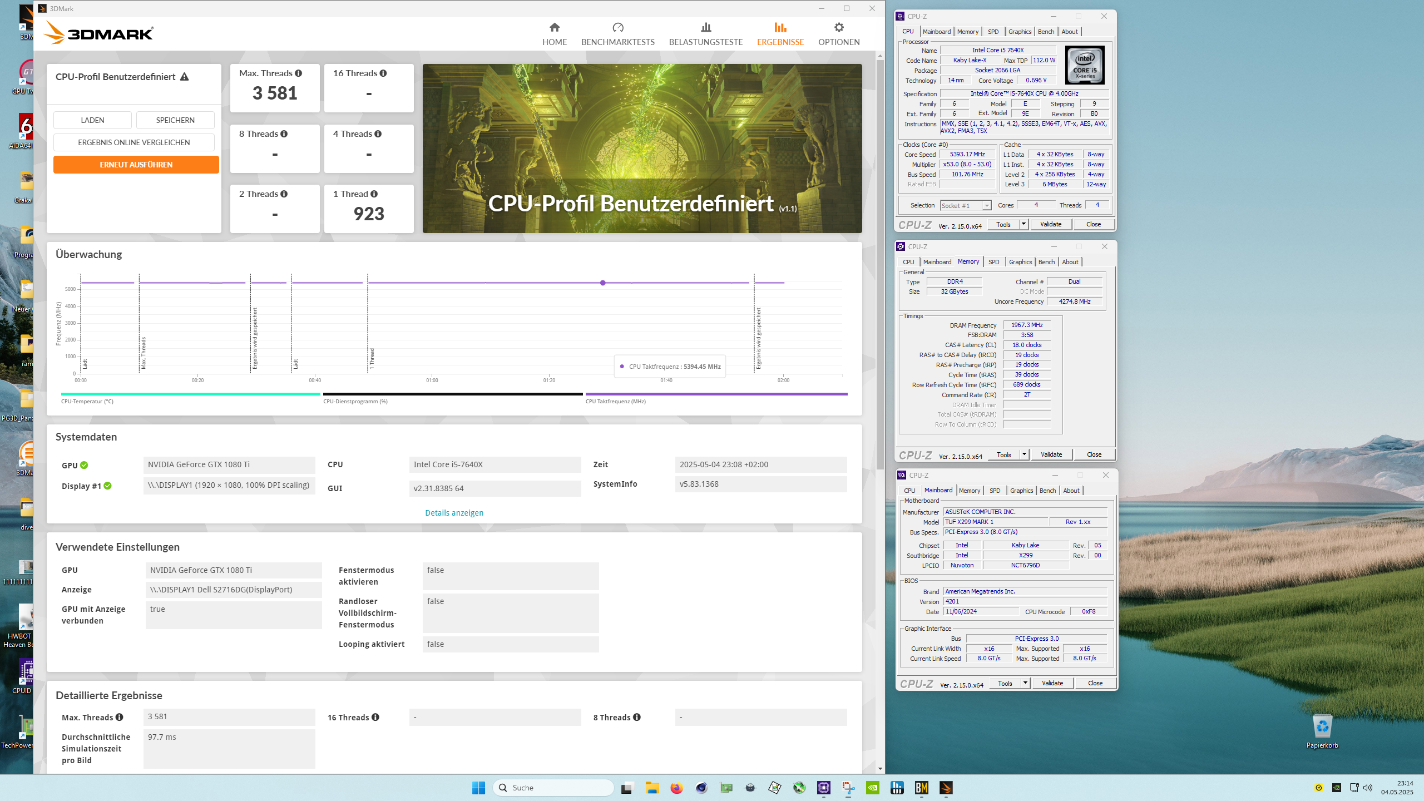Select CPU tab in the Mainboard CPU-Z window
This screenshot has width=1424, height=801.
(x=909, y=491)
